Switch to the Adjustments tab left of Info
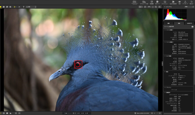195x115 pixels. (168, 23)
